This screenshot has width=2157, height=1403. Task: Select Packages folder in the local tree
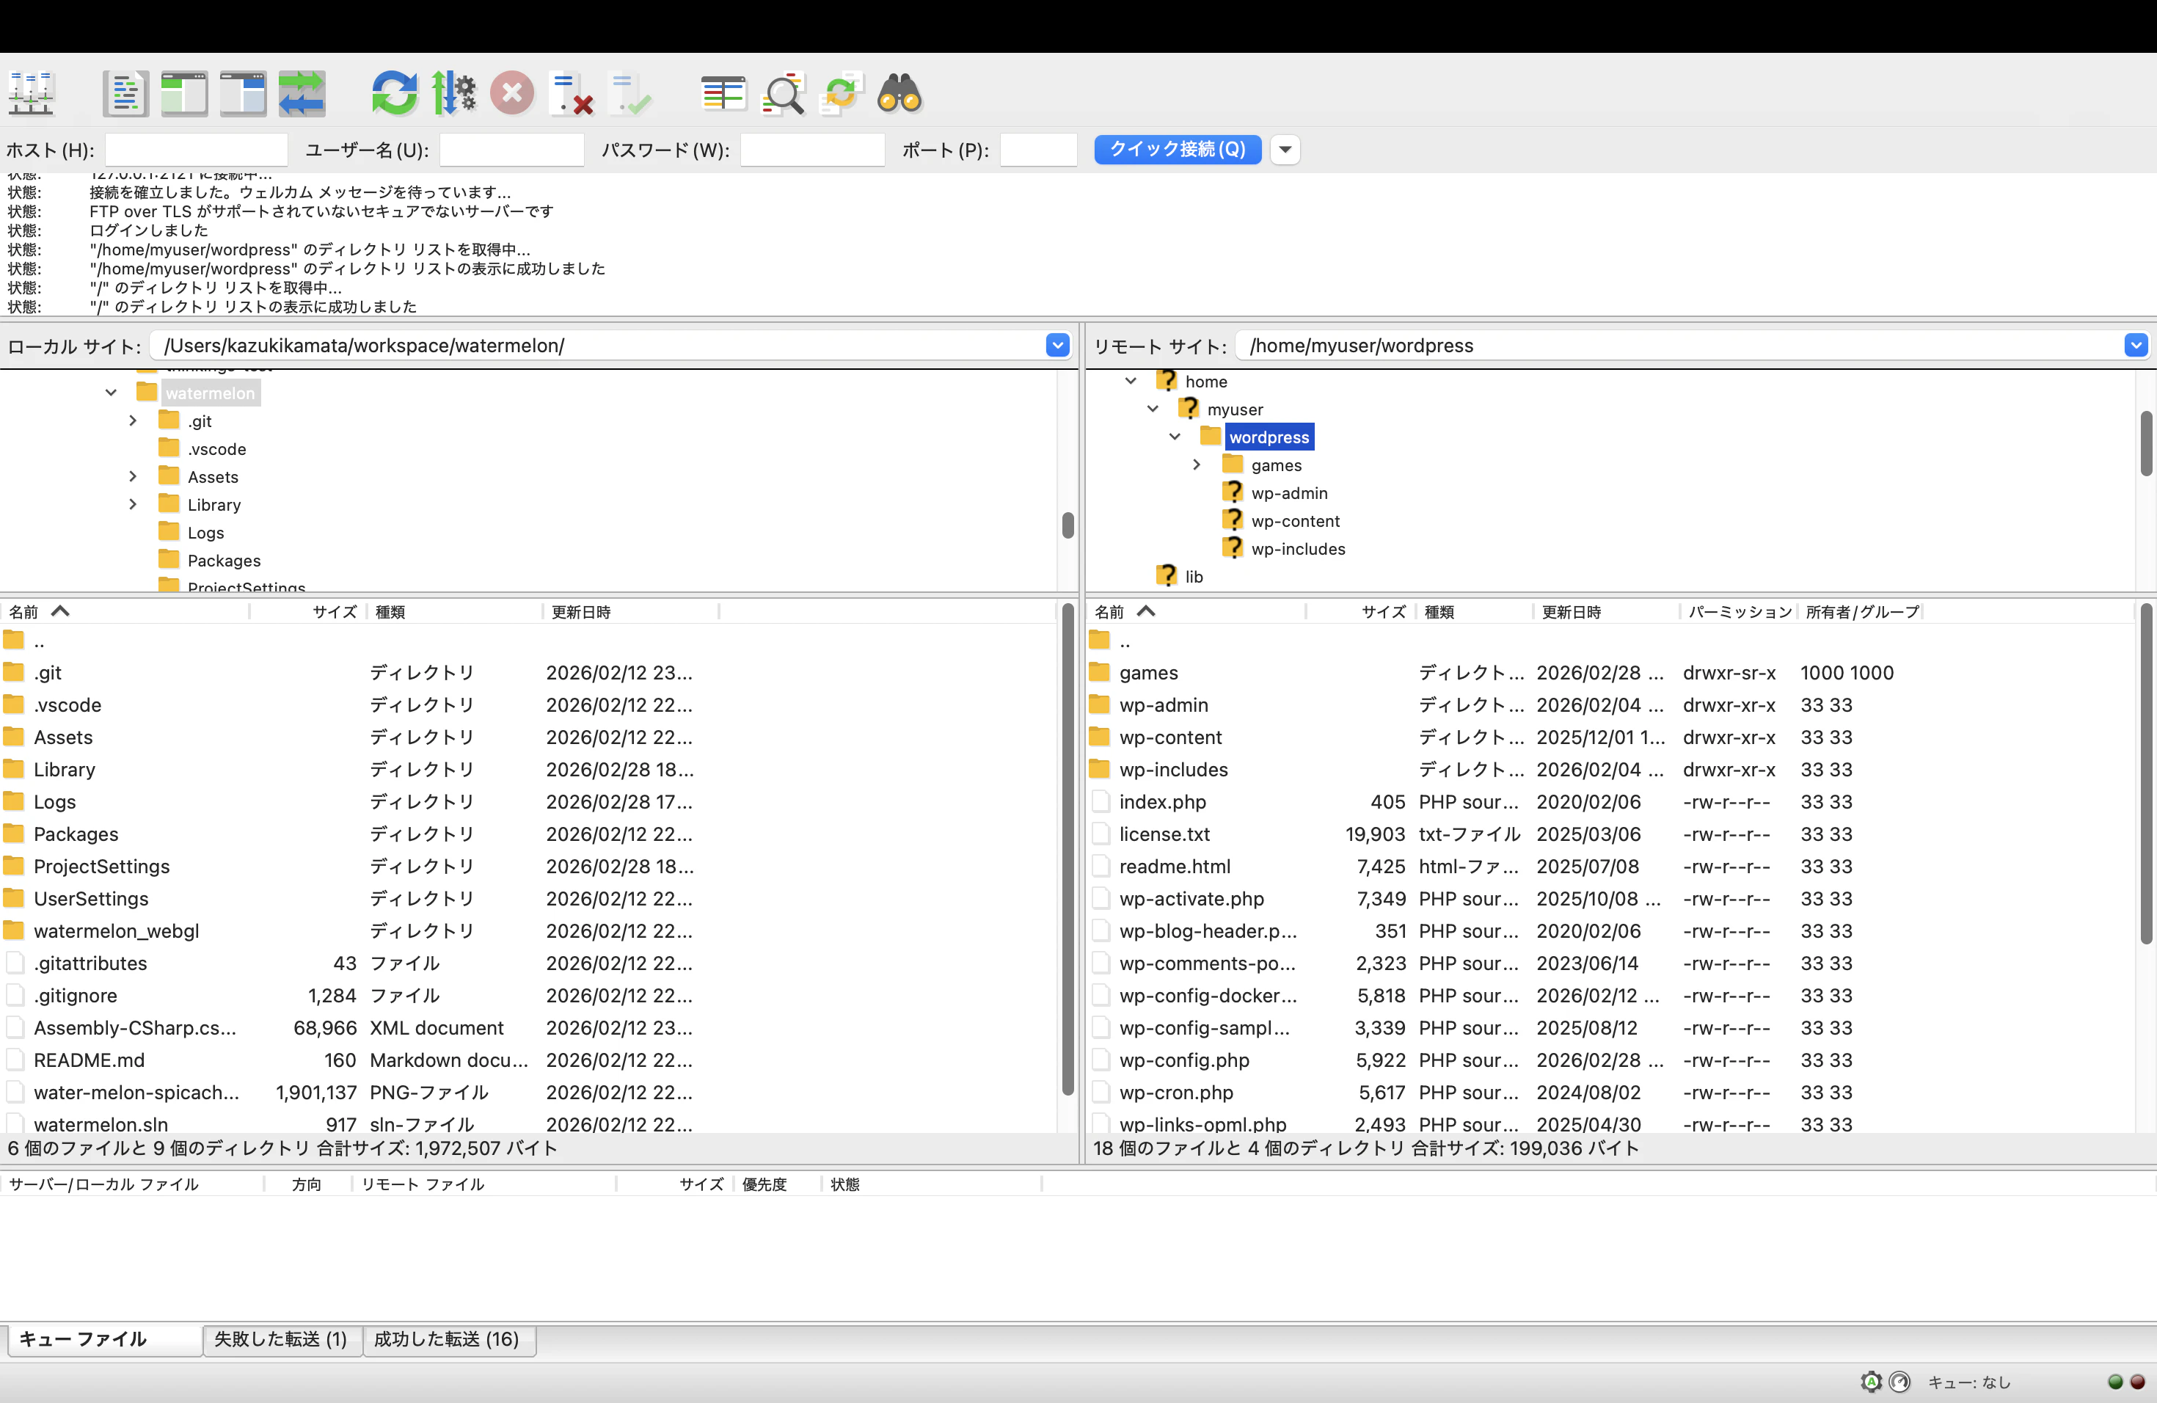[x=224, y=560]
